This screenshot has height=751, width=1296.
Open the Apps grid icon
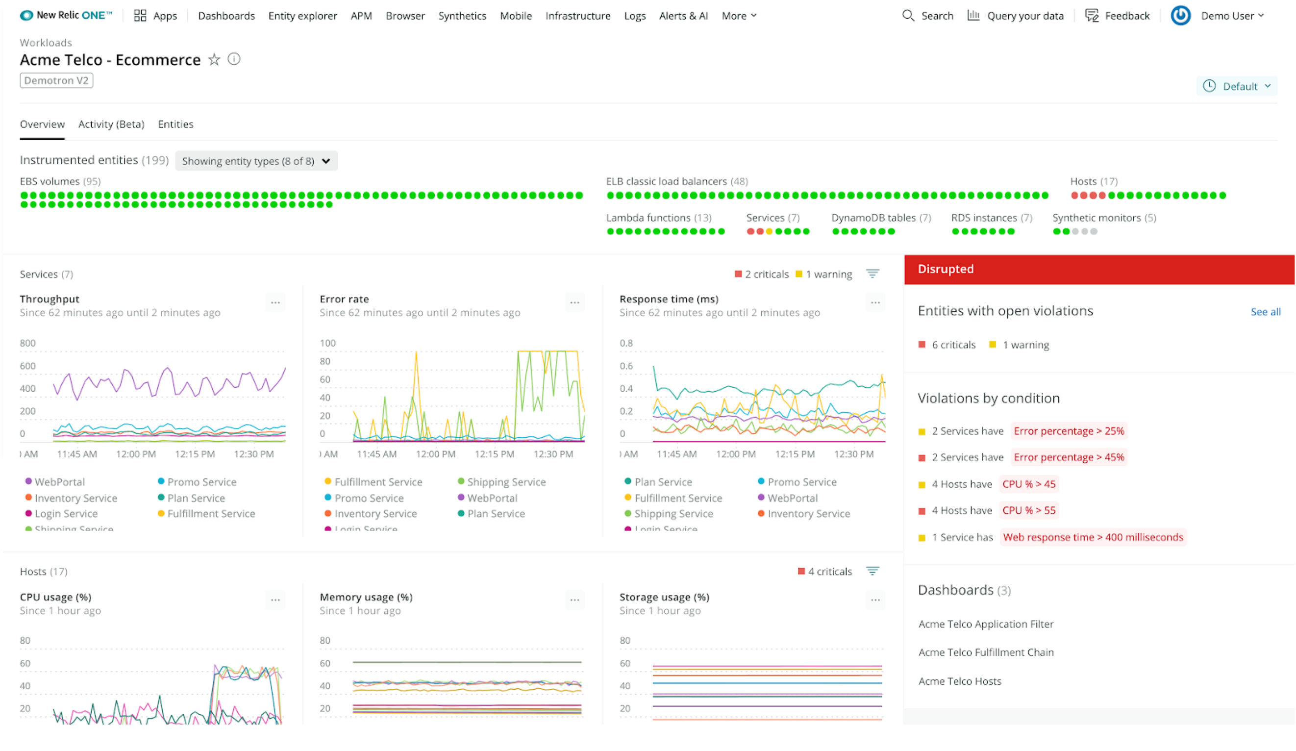[x=140, y=15]
